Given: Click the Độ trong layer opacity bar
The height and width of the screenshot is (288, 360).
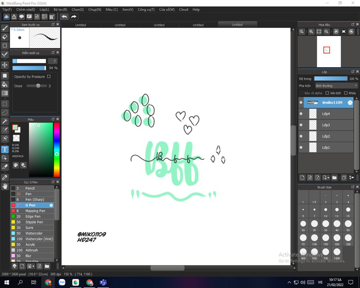Looking at the screenshot, I should pos(330,78).
